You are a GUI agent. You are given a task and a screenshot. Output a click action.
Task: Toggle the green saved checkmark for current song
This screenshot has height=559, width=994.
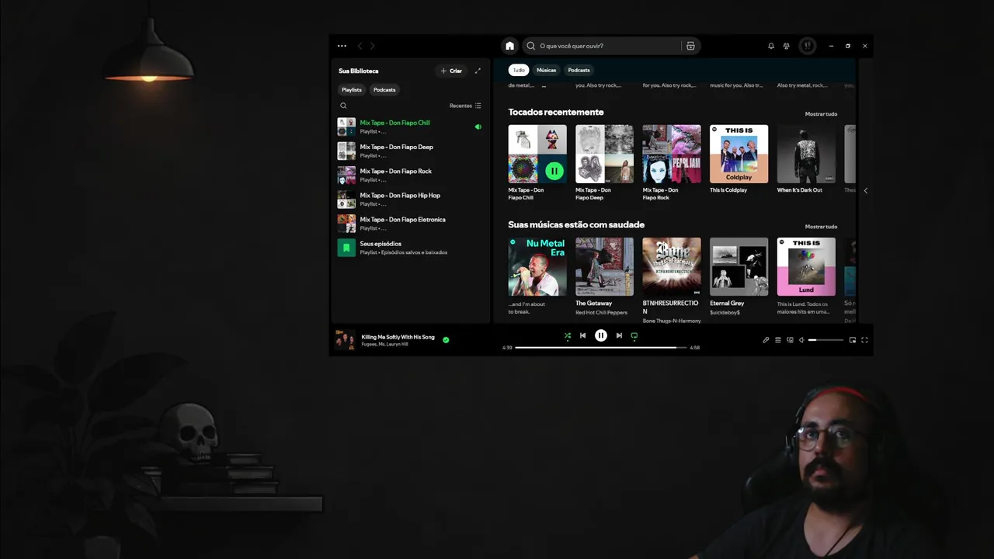pyautogui.click(x=446, y=340)
